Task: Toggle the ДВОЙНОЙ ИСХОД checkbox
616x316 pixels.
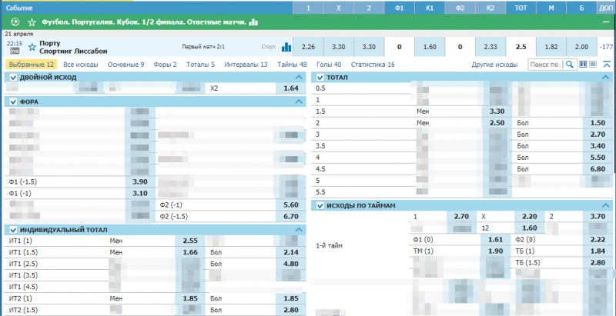Action: point(13,78)
